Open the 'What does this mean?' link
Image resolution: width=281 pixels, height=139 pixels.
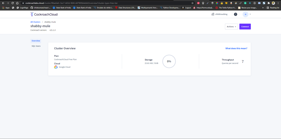[236, 48]
